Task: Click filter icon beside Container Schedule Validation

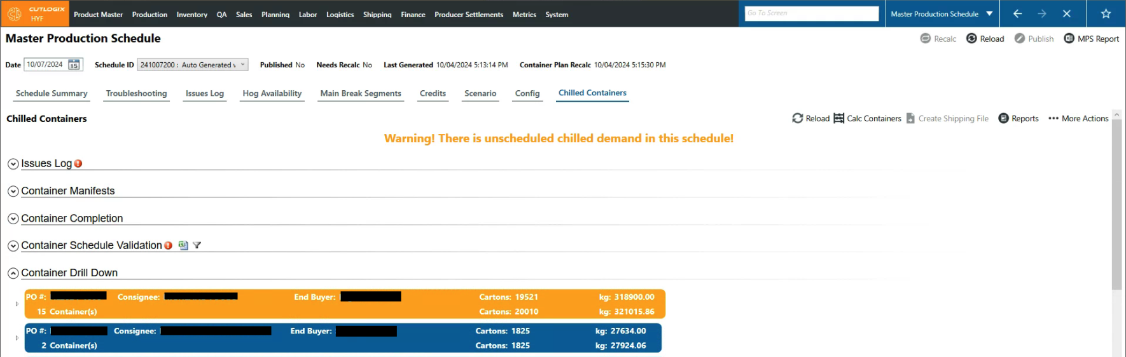Action: coord(197,245)
